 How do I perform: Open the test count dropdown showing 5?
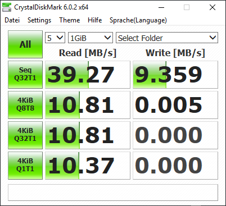tap(55, 38)
